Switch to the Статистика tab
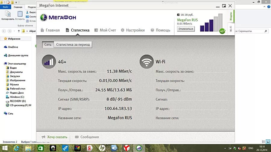 coord(78,30)
